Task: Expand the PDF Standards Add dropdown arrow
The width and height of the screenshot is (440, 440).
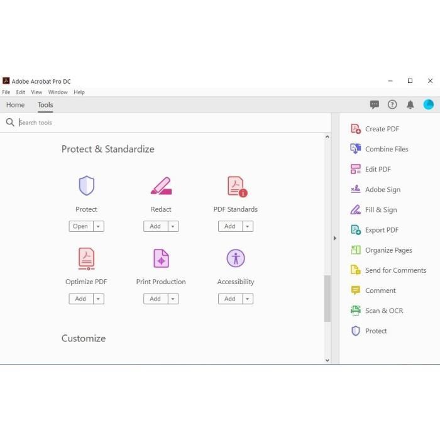Action: (248, 226)
